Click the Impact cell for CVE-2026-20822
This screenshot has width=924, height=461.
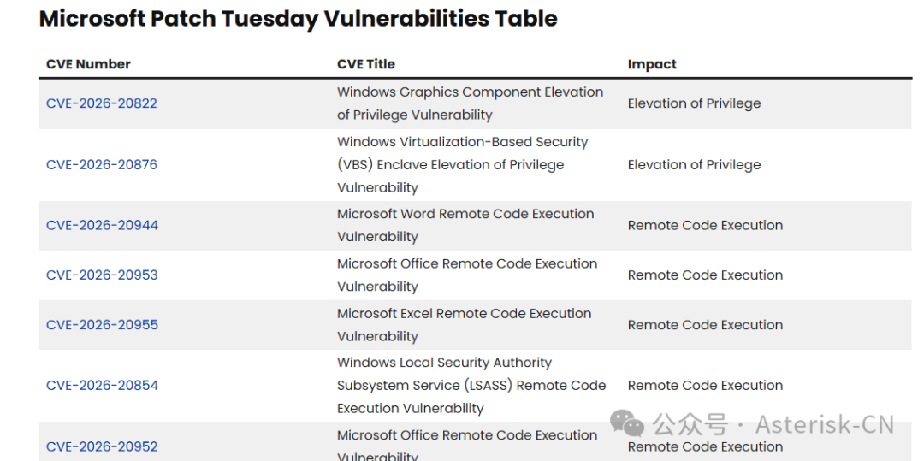tap(694, 103)
